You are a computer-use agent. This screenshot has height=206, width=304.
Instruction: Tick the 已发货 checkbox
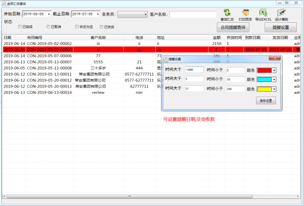[x=102, y=27]
